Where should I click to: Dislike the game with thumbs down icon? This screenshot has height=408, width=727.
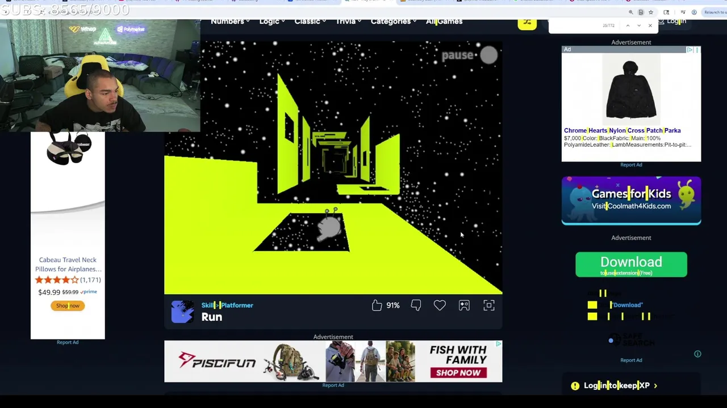click(x=416, y=305)
